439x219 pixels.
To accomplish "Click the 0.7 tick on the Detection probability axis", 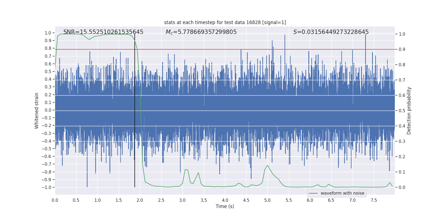I will click(x=402, y=80).
